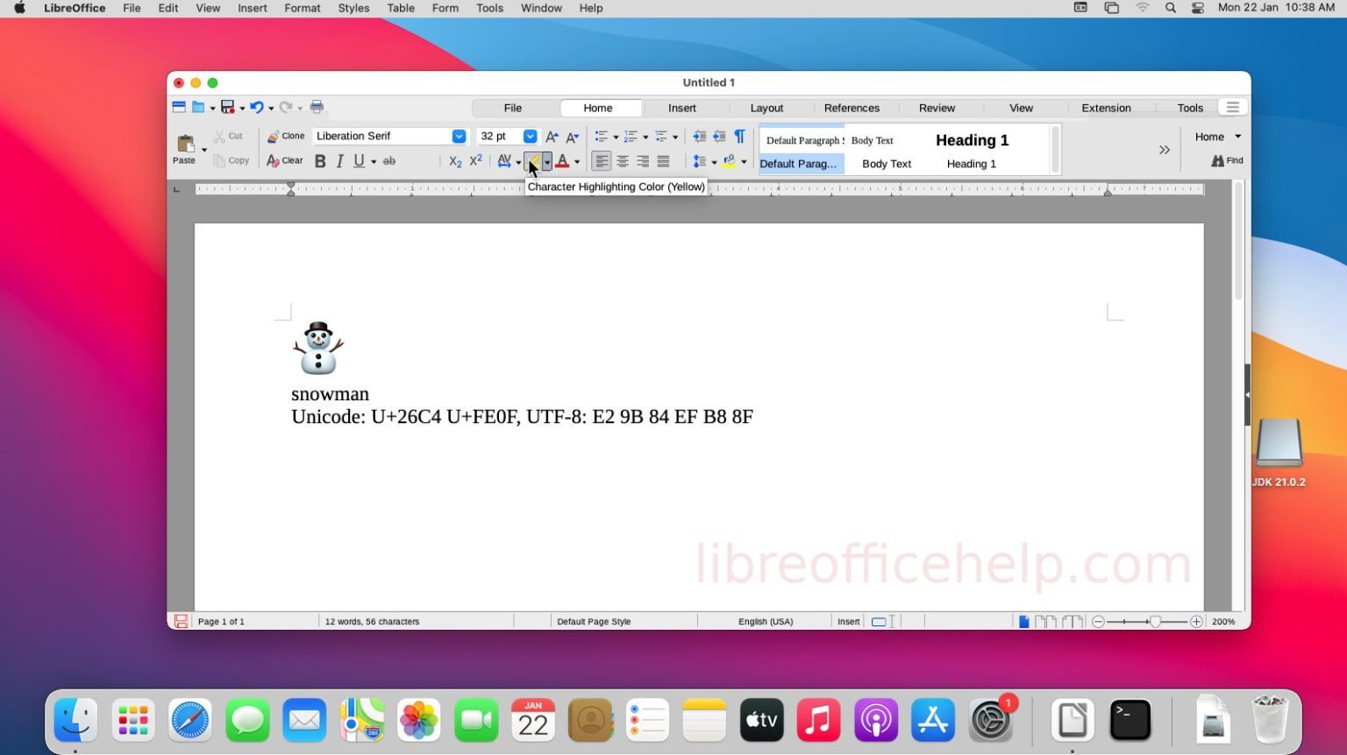Select the Clone formatting tool
Viewport: 1347px width, 755px height.
click(286, 136)
